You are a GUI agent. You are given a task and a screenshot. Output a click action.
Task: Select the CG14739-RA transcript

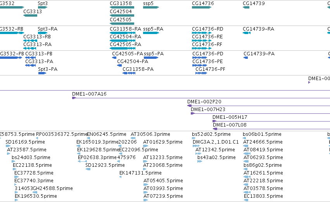tap(247, 33)
